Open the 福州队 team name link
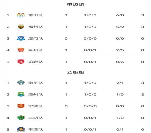Image resolution: width=151 pixels, height=133 pixels. click(36, 27)
